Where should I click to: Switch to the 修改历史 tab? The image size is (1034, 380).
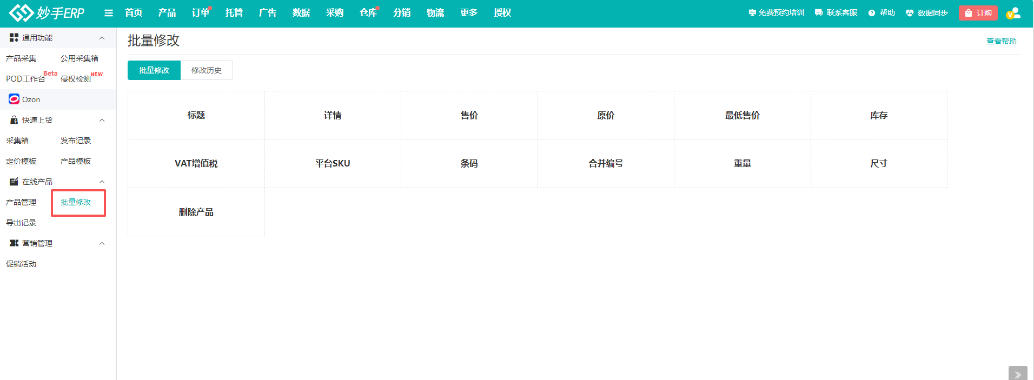pos(207,70)
